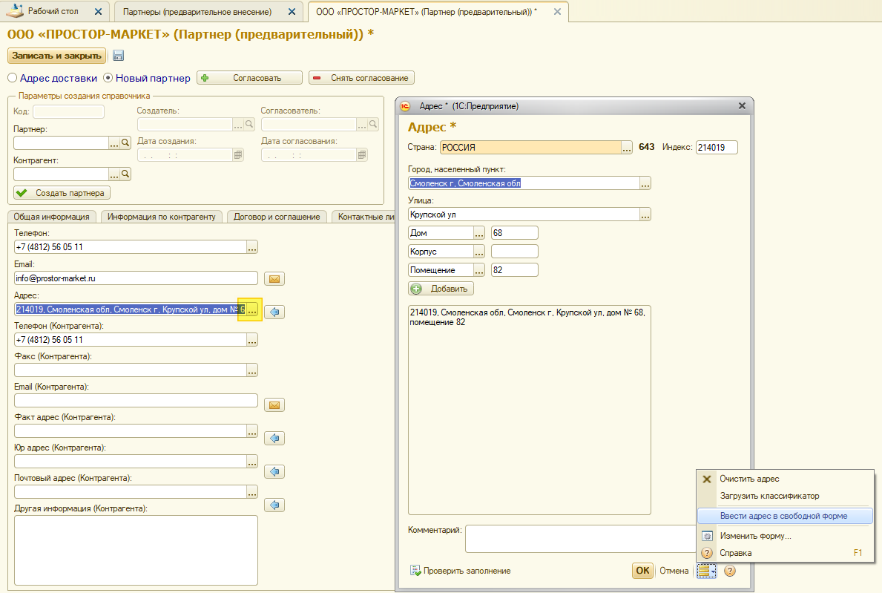Click the magnifier icon next to Контрагент field
This screenshot has height=593, width=882.
(125, 174)
